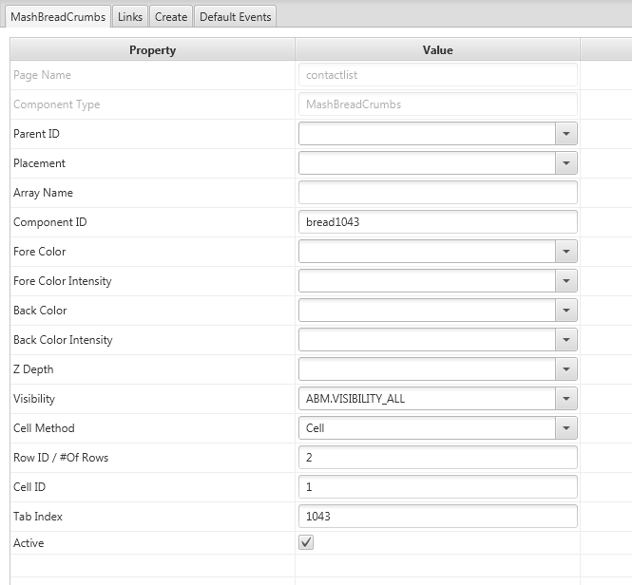The width and height of the screenshot is (632, 585).
Task: Click the MashBreadCrumbs tab
Action: pos(58,16)
